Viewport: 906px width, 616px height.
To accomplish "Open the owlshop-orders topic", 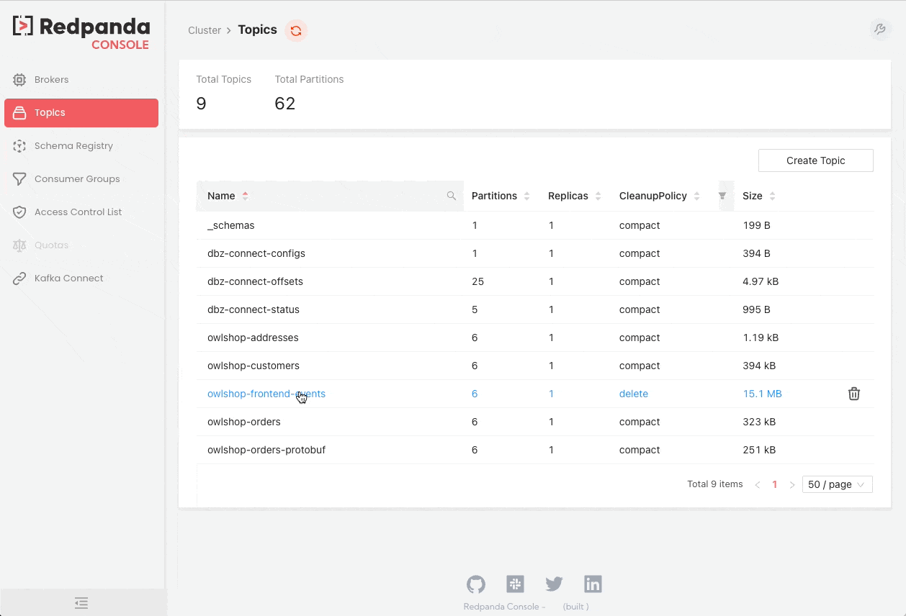I will pyautogui.click(x=244, y=422).
